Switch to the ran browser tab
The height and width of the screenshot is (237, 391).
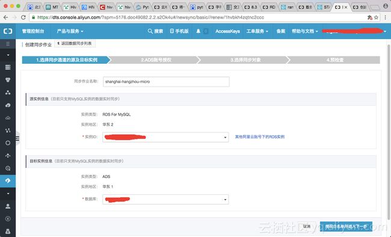(x=287, y=7)
